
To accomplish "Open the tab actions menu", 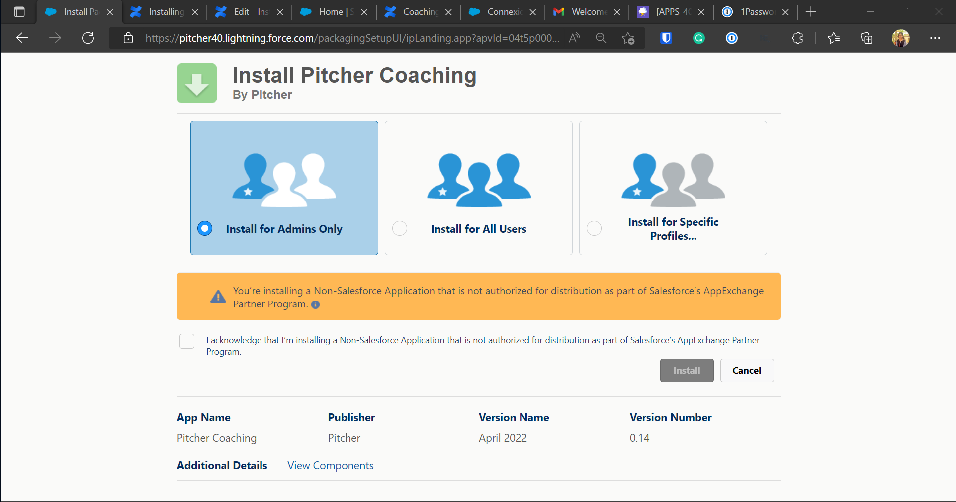I will tap(19, 11).
